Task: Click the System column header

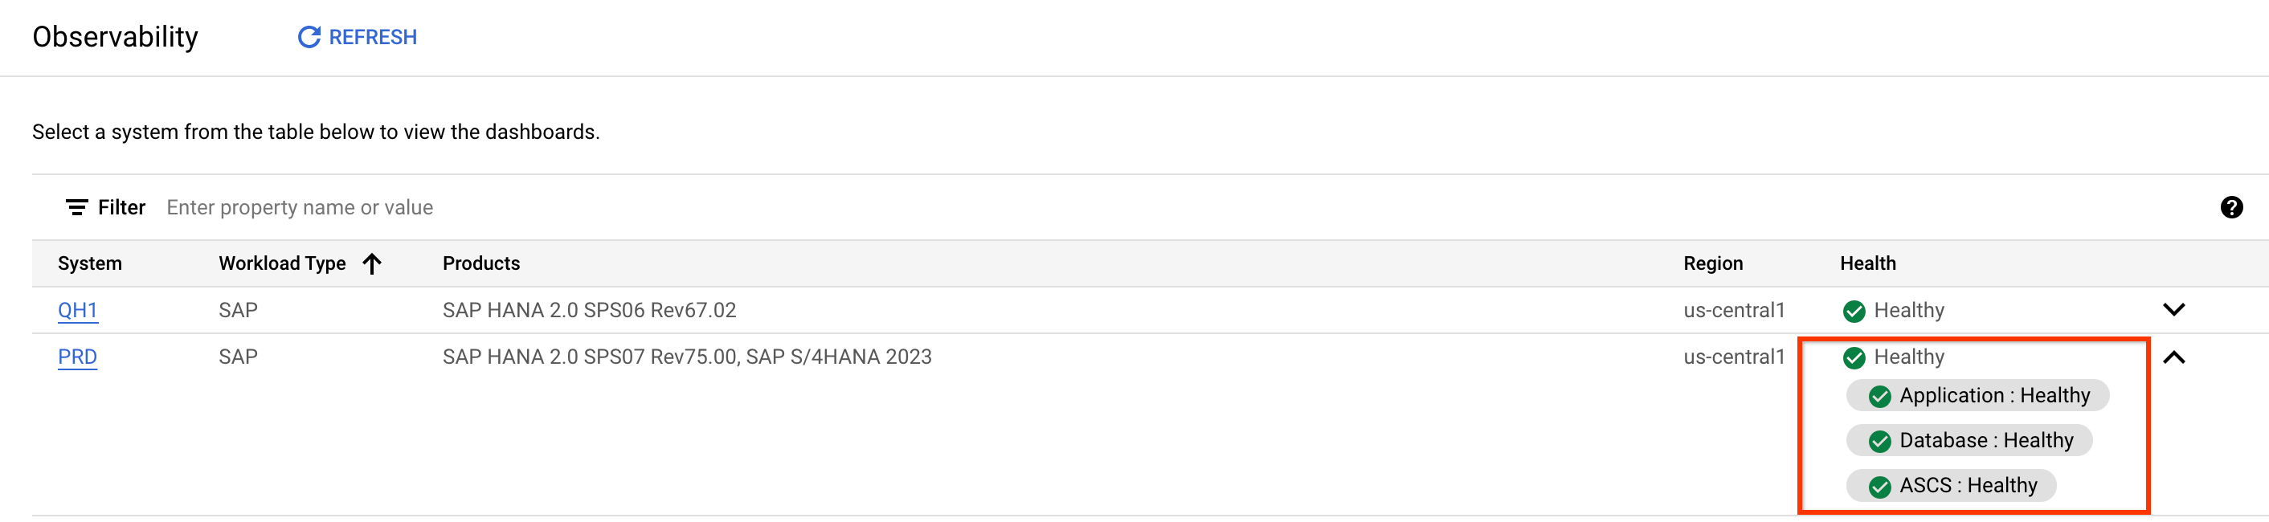Action: 90,263
